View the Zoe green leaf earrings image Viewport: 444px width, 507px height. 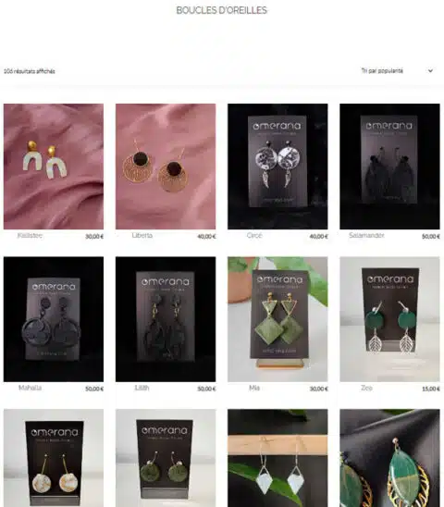click(x=389, y=319)
